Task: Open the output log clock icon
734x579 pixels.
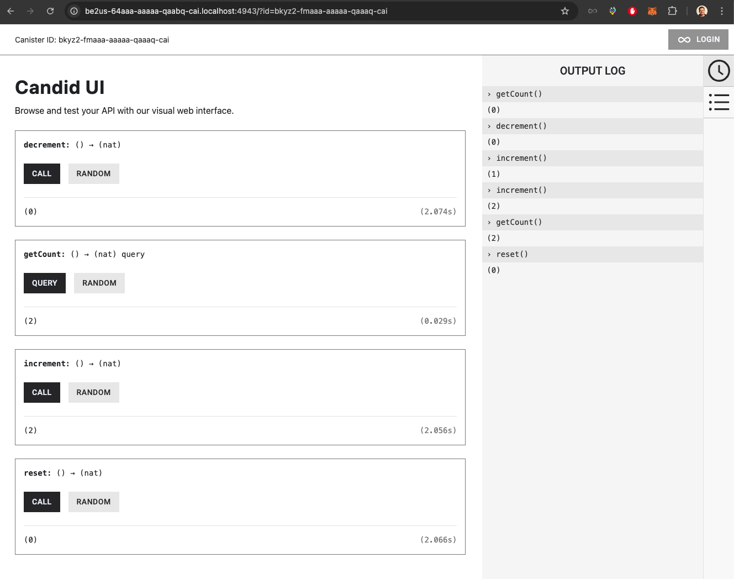Action: pyautogui.click(x=719, y=71)
